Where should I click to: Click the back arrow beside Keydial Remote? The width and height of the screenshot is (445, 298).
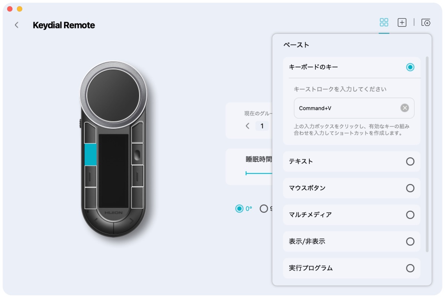tap(17, 25)
